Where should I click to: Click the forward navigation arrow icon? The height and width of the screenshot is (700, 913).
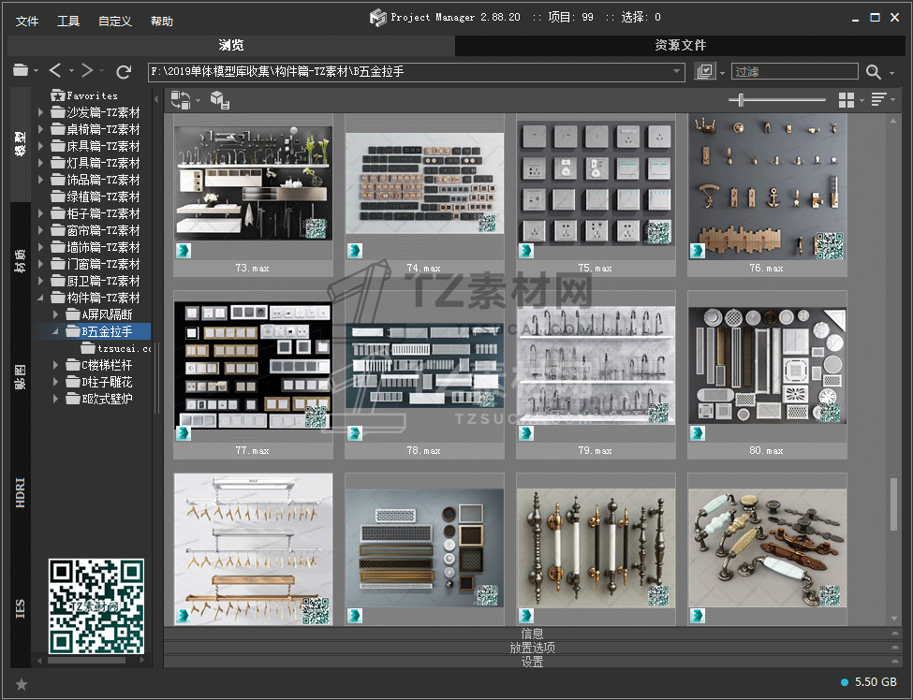(86, 71)
